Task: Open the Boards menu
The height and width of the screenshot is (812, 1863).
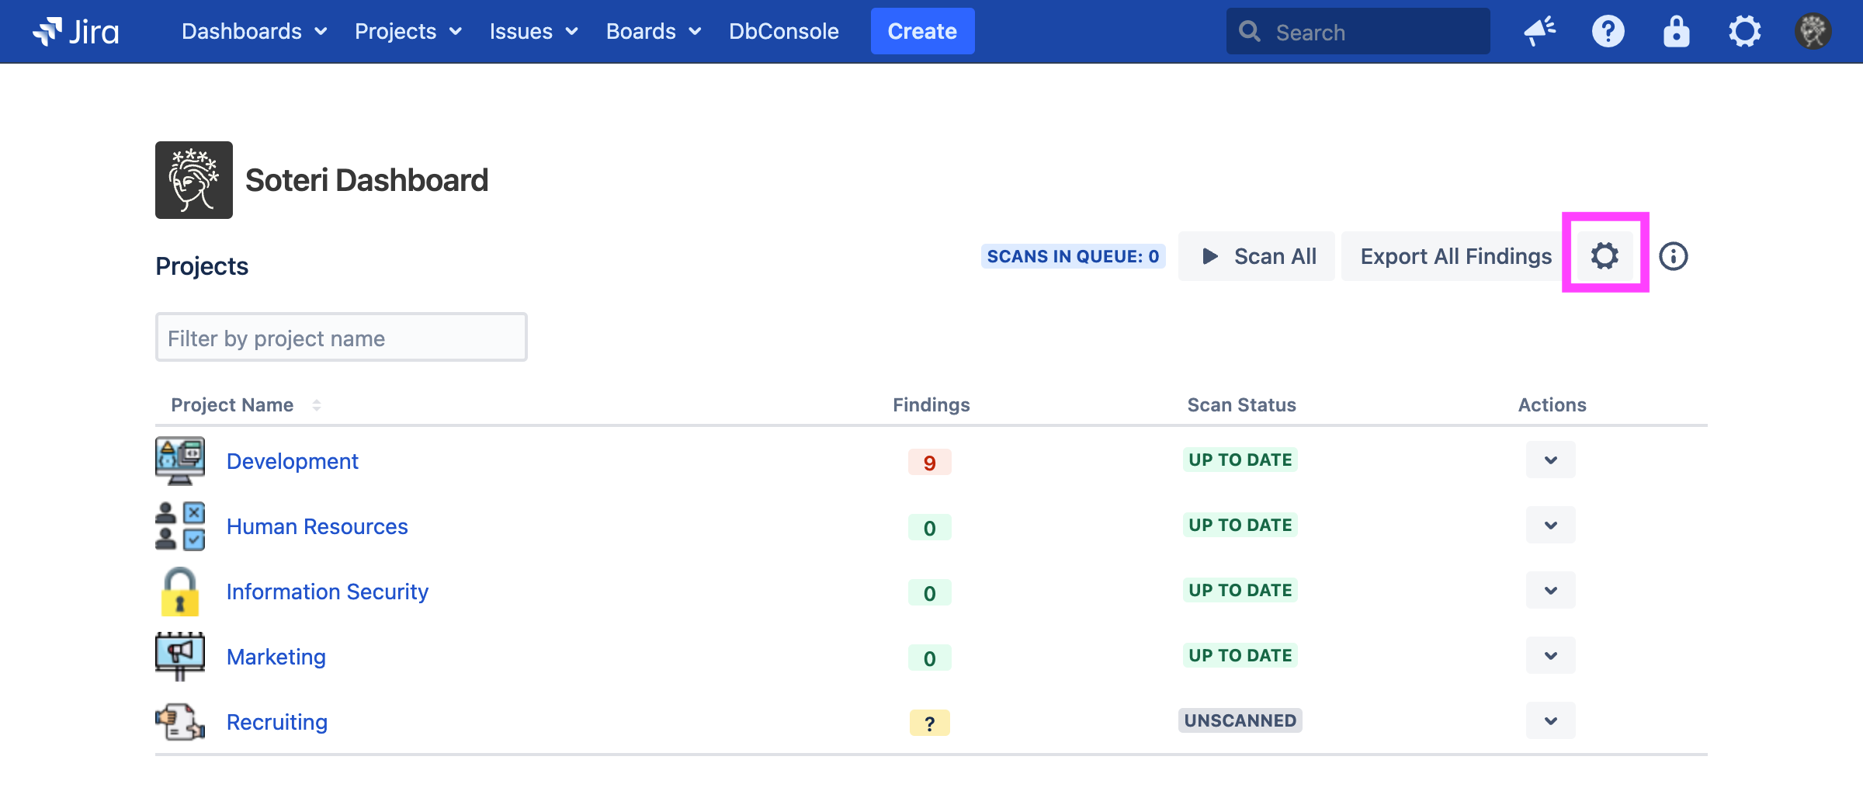Action: tap(653, 32)
